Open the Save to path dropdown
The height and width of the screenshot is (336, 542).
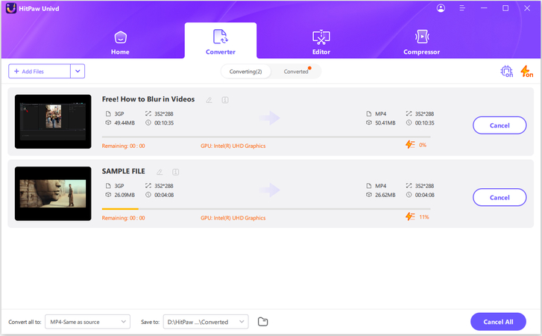[206, 322]
